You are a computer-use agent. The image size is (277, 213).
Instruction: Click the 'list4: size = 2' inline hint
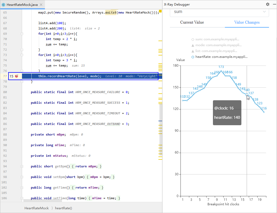click(85, 28)
